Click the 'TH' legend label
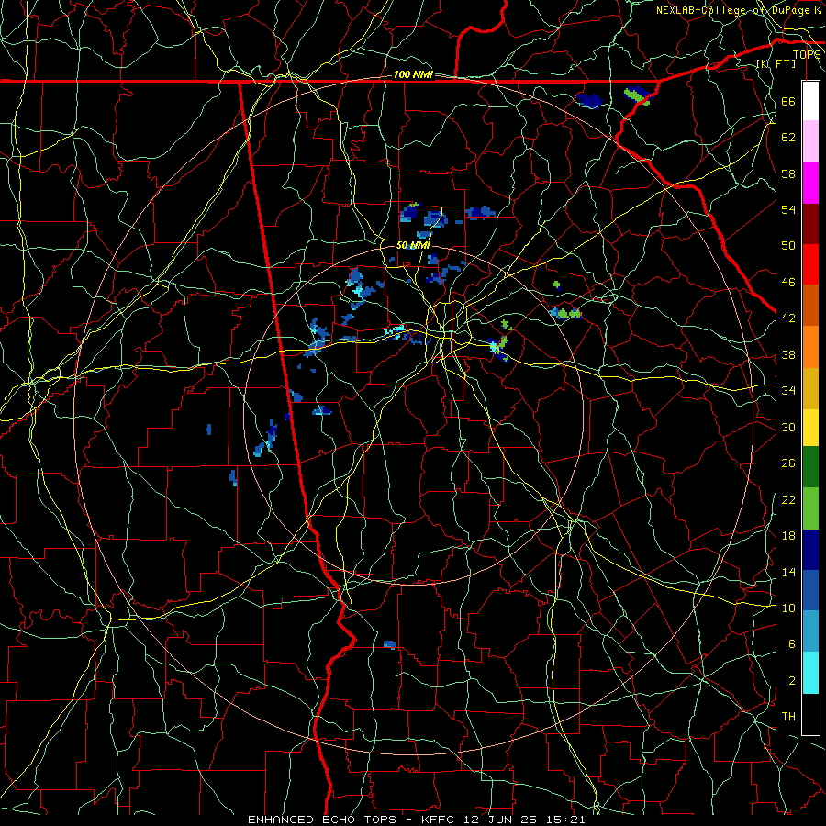This screenshot has width=826, height=826. point(788,716)
